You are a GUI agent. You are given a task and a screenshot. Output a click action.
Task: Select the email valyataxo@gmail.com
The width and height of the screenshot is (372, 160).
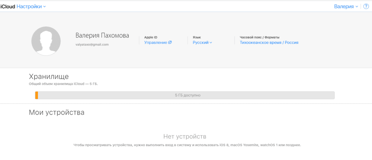tap(92, 44)
